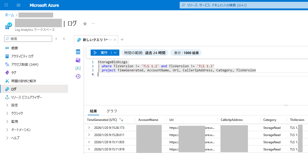308x154 pixels.
Task: Open the Azure portal hamburger menu
Action: click(18, 5)
